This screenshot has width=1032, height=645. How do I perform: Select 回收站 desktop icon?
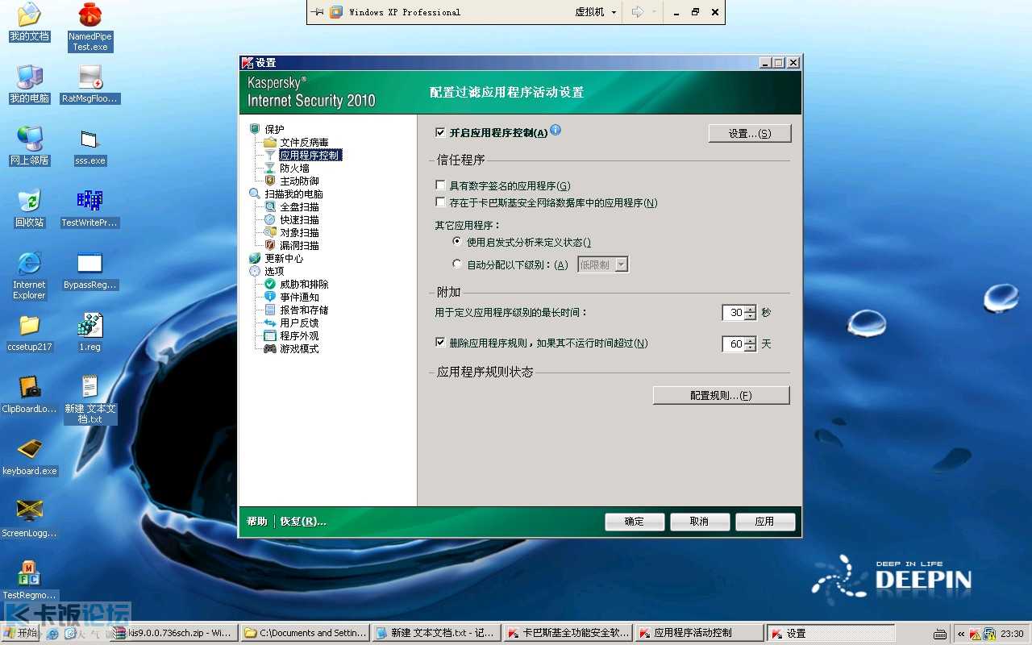(x=29, y=208)
